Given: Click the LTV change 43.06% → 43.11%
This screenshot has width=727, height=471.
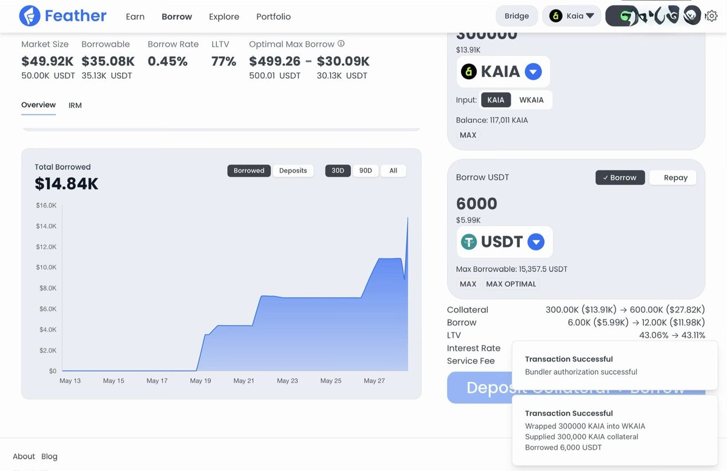Looking at the screenshot, I should [x=672, y=335].
